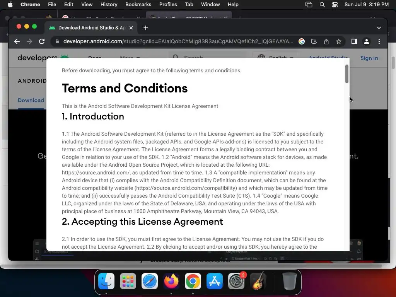The height and width of the screenshot is (297, 396).
Task: Select the Download tab on the page
Action: point(31,100)
